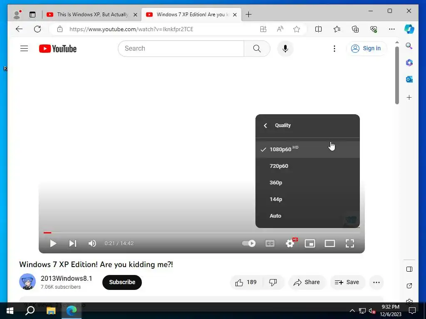The height and width of the screenshot is (319, 426).
Task: Open 2013Windows8.1 channel name link
Action: point(66,279)
